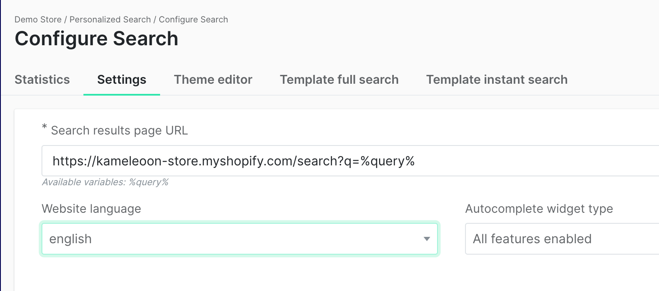The height and width of the screenshot is (291, 659).
Task: Click the Autocomplete widget type label
Action: point(539,209)
